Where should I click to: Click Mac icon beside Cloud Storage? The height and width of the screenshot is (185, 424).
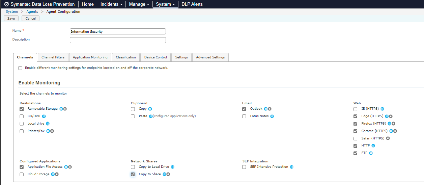57,175
